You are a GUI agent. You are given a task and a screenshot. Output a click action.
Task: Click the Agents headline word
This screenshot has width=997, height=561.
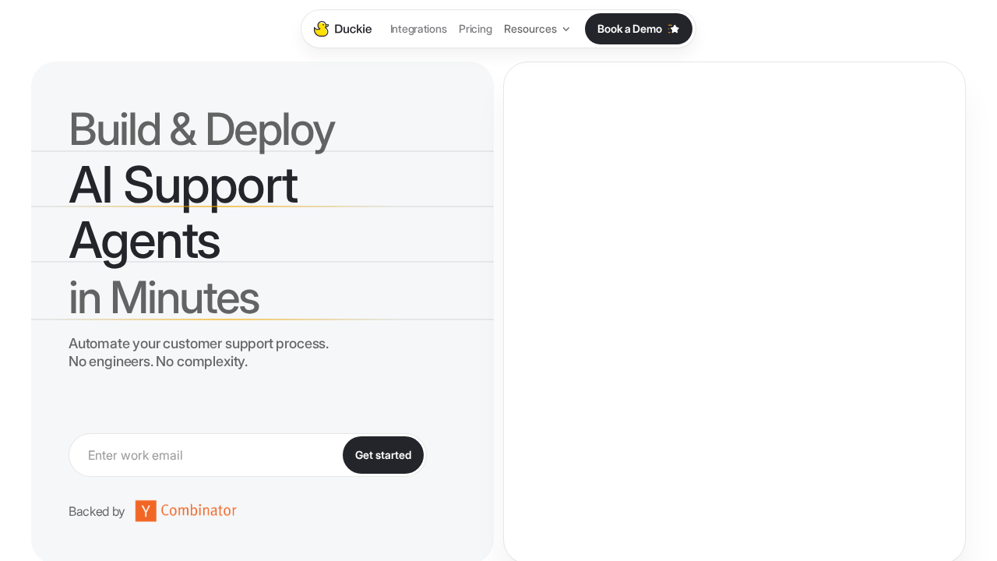tap(144, 240)
